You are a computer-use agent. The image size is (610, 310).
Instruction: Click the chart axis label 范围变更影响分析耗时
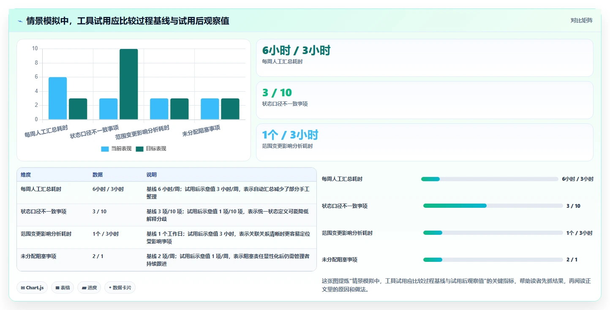pos(142,133)
